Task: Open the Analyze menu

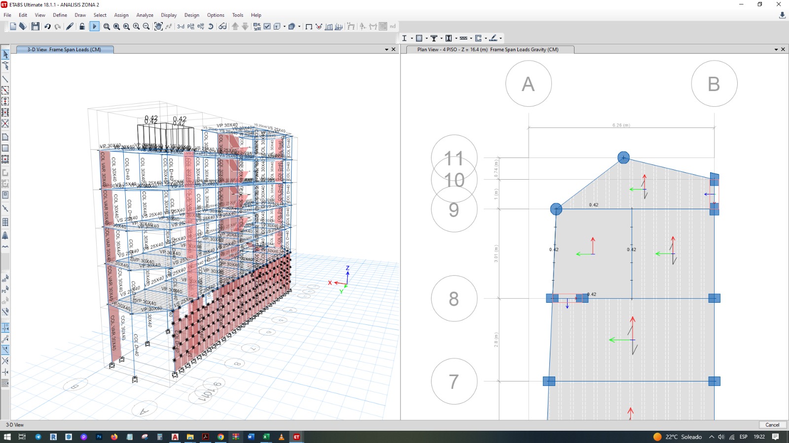Action: pos(144,15)
